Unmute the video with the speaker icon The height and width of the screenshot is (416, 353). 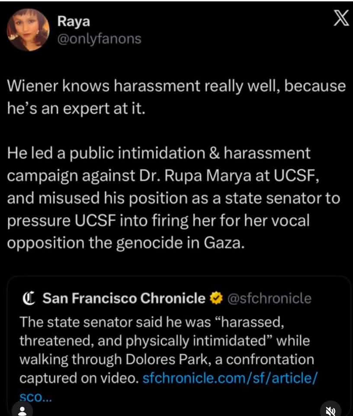tap(331, 410)
